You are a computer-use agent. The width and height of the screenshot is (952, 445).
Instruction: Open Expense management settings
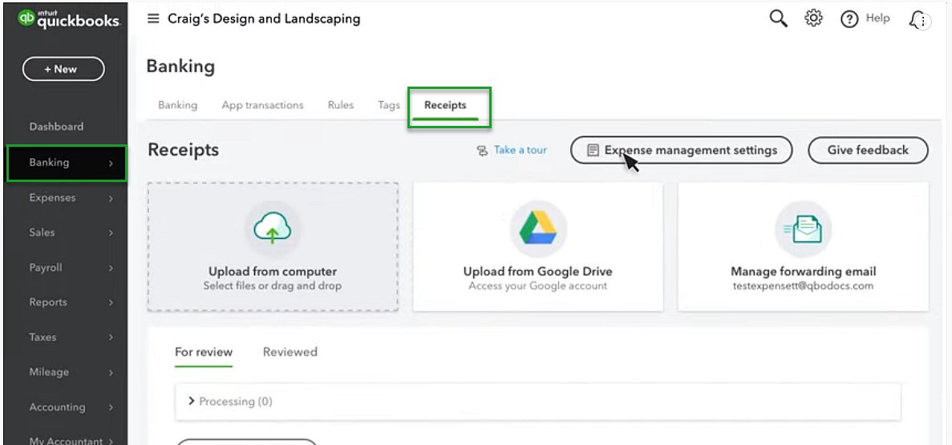[681, 150]
